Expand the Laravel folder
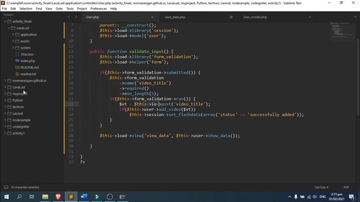 pos(5,113)
